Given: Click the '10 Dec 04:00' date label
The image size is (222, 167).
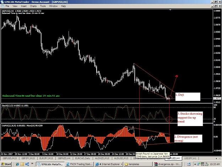Looking at the screenshot, I should coord(62,154).
